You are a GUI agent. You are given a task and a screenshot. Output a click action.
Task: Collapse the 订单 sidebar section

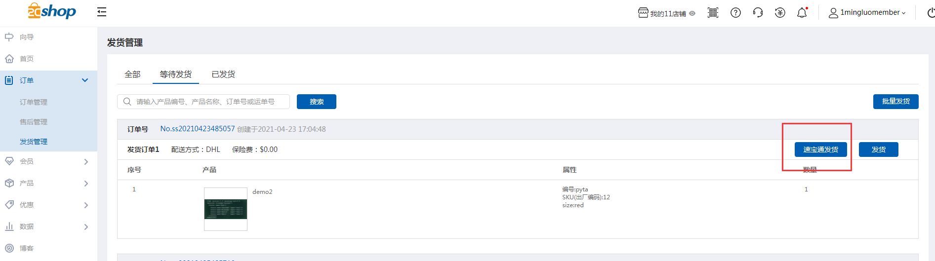click(85, 80)
